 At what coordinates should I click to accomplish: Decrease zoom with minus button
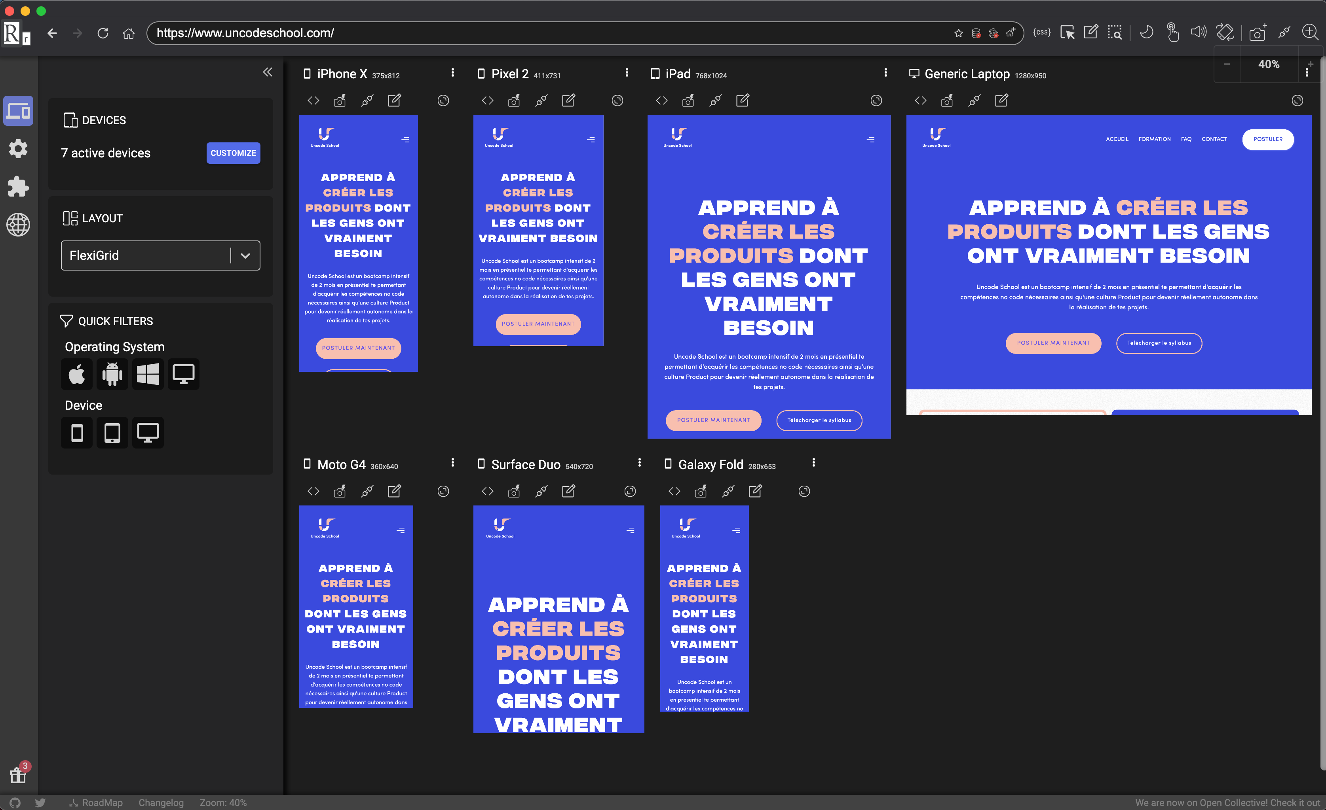pos(1227,64)
